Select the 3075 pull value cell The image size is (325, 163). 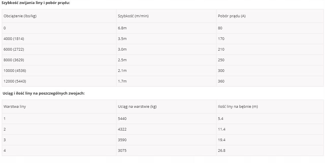pos(122,150)
